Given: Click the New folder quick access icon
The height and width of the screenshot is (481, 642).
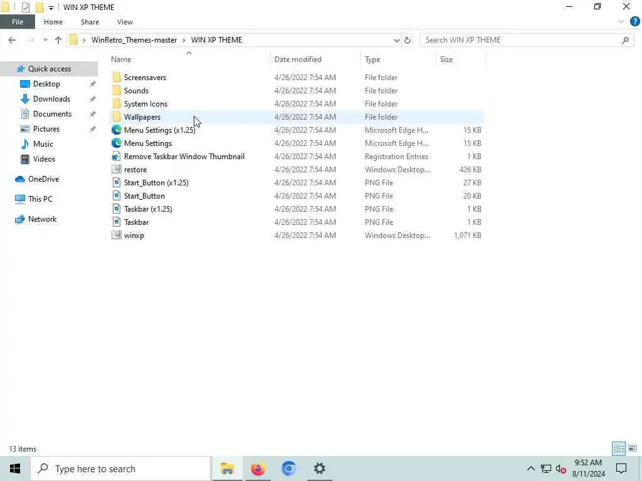Looking at the screenshot, I should click(39, 7).
